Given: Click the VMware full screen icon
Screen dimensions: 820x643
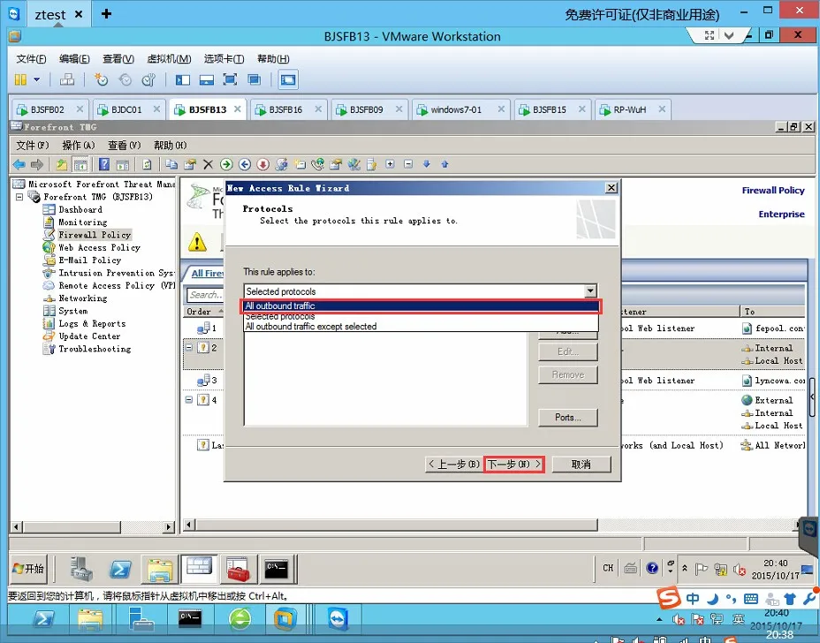Looking at the screenshot, I should [230, 79].
